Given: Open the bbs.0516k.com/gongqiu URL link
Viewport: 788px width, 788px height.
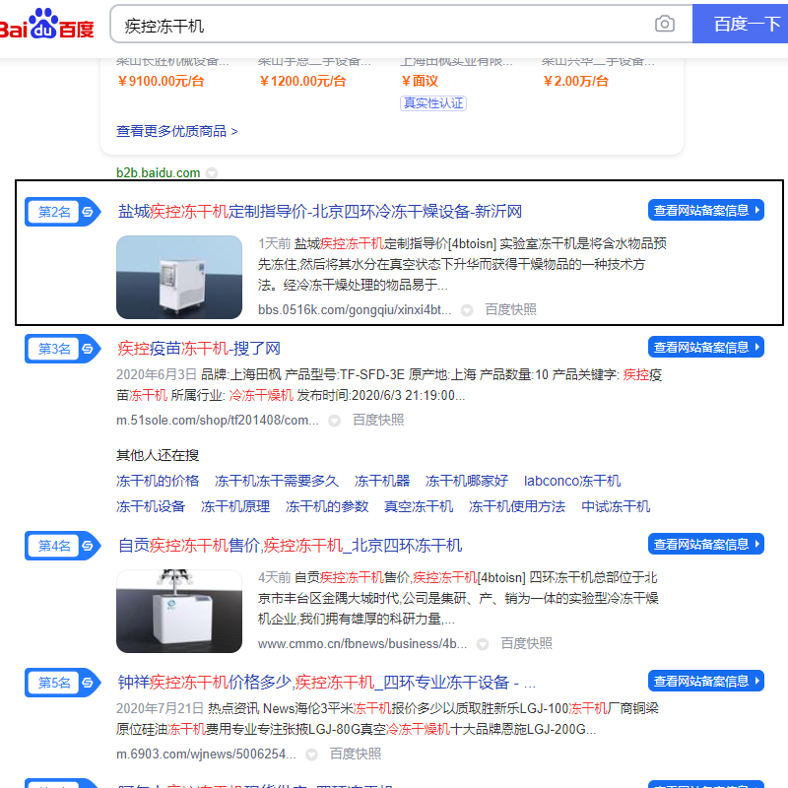Looking at the screenshot, I should [x=355, y=309].
